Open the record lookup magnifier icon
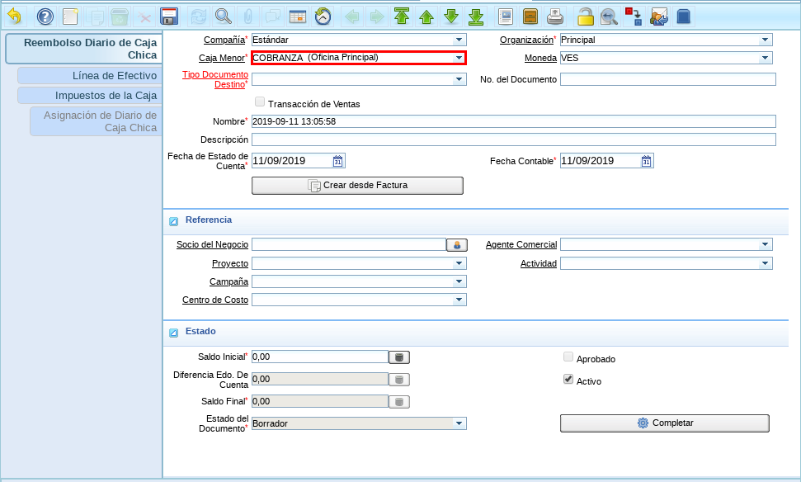The image size is (801, 482). 223,16
